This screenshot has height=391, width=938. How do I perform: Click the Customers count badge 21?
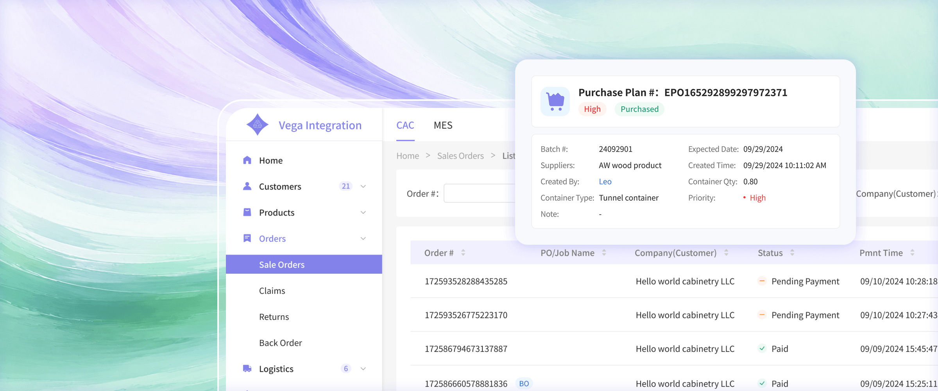point(346,186)
